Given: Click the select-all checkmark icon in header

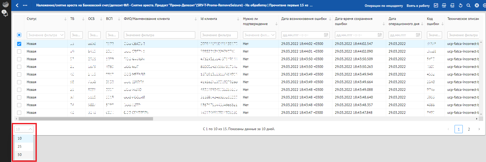Looking at the screenshot, I should (436, 5).
